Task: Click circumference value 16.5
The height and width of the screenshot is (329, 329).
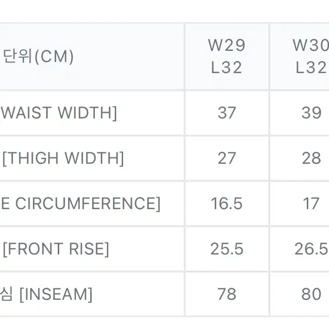Action: 227,204
